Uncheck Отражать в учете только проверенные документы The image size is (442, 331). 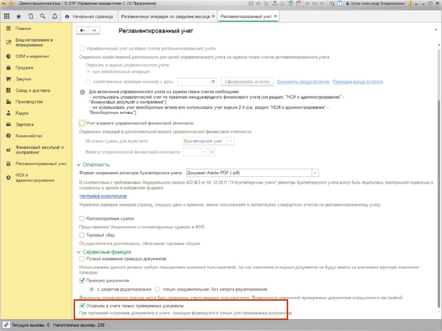(82, 306)
